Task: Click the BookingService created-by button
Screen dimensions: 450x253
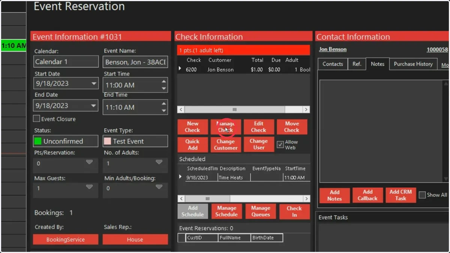Action: [x=66, y=240]
